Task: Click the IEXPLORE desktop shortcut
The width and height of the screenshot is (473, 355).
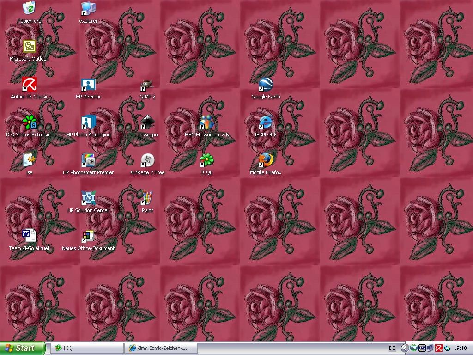Action: (266, 122)
